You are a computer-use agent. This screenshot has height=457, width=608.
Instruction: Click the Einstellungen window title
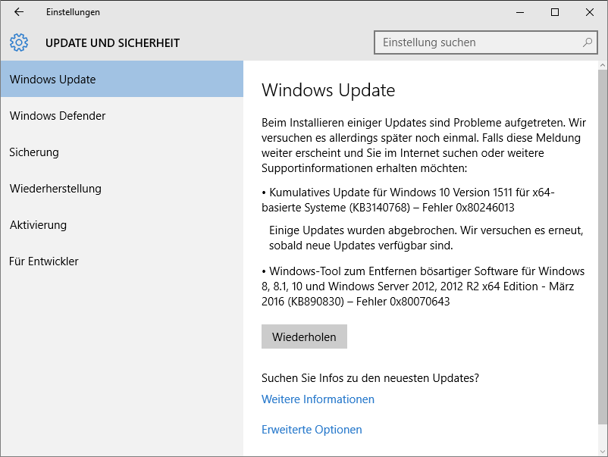[x=73, y=12]
